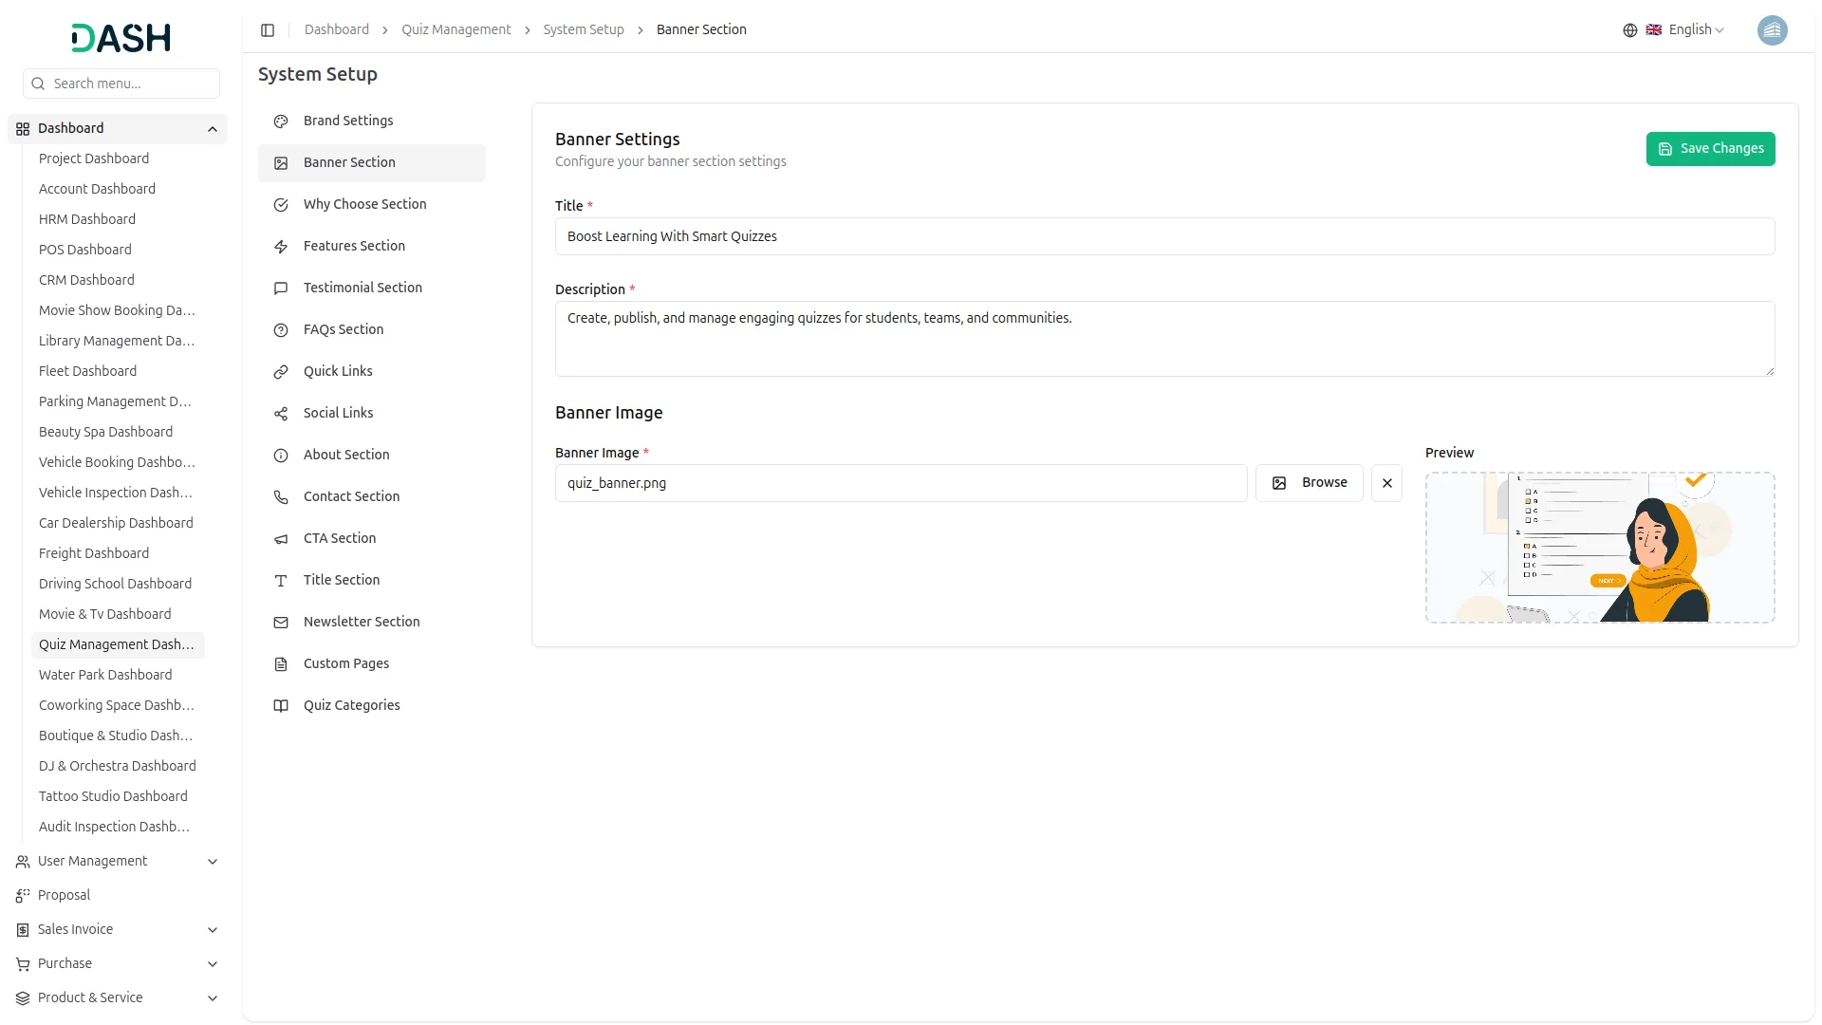
Task: Click the Social Links share icon
Action: (281, 414)
